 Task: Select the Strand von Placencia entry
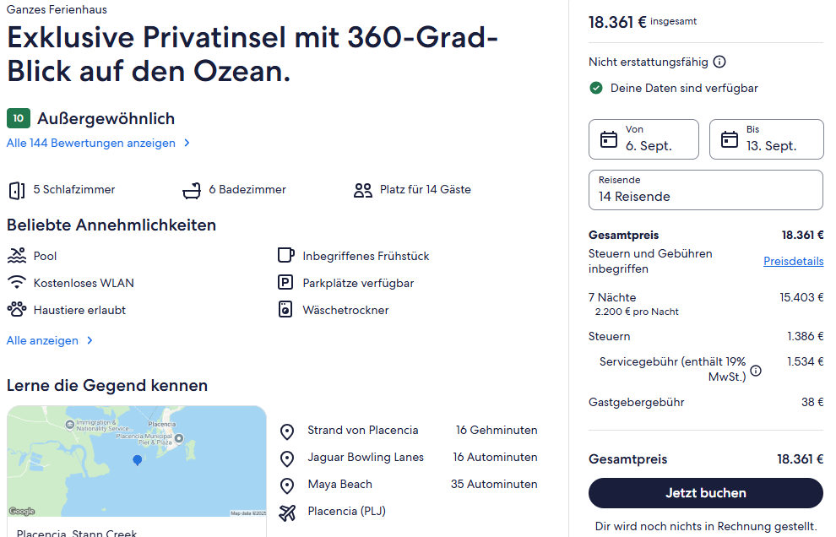point(363,431)
